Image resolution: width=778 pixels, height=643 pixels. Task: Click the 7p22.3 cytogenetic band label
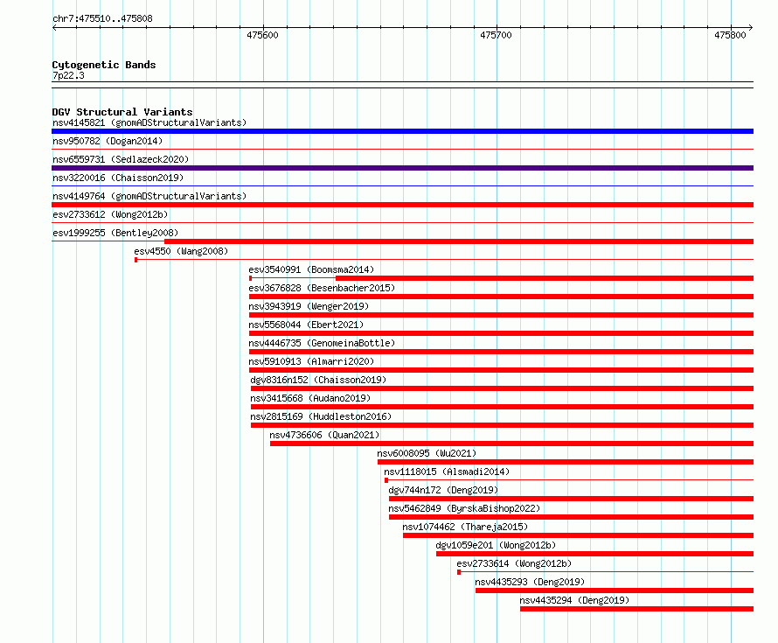point(68,75)
